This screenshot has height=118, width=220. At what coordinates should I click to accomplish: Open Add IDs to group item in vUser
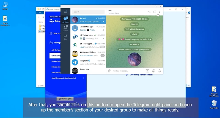56,50
